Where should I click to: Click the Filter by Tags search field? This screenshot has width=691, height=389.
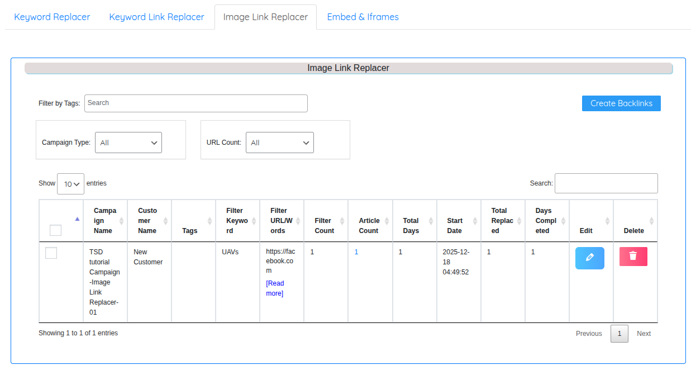[196, 103]
